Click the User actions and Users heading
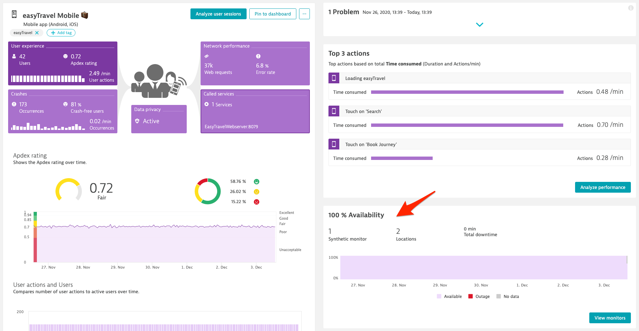Image resolution: width=639 pixels, height=331 pixels. click(43, 285)
